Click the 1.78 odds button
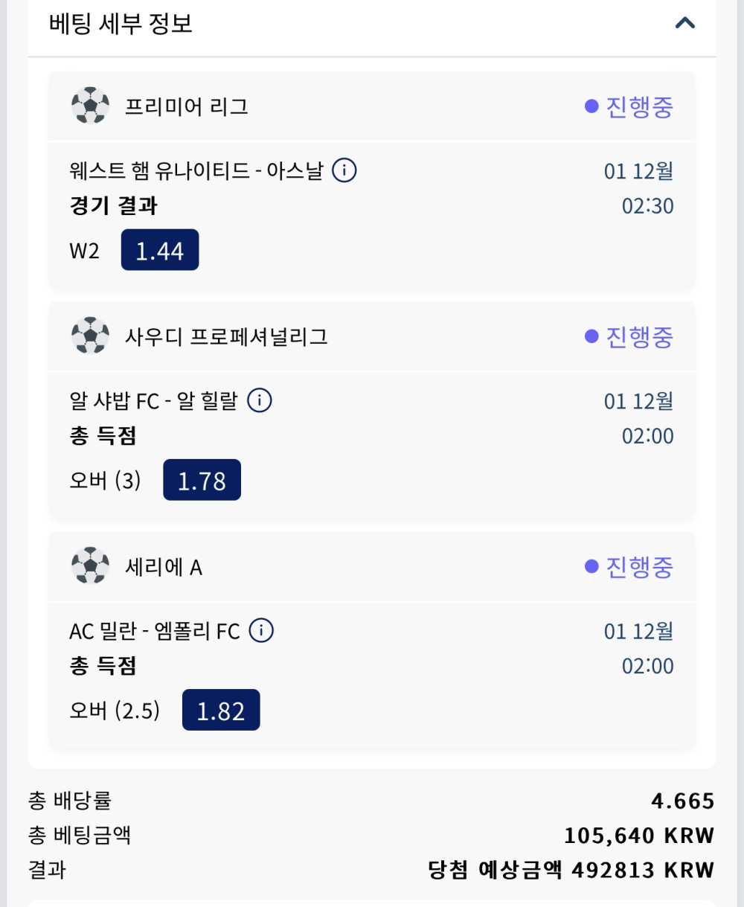Screen dimensions: 744x907 click(x=202, y=480)
